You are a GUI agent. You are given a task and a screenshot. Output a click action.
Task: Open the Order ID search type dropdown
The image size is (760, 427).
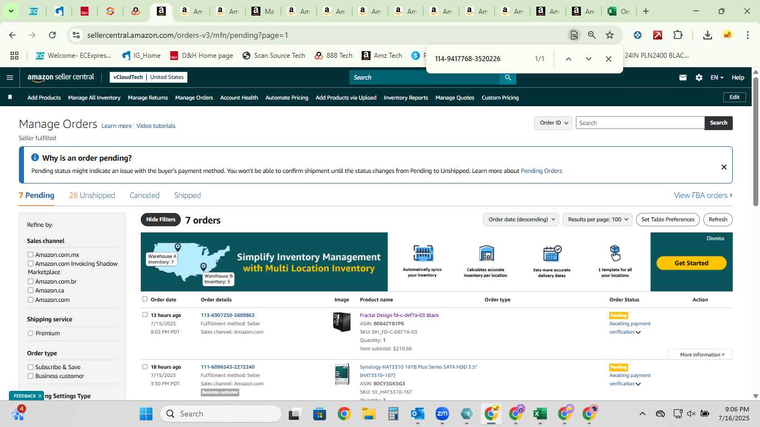[553, 123]
